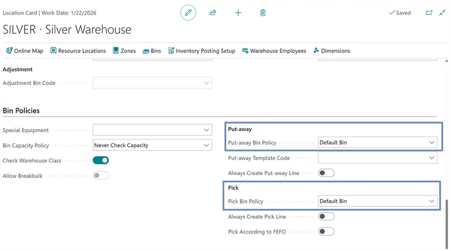The width and height of the screenshot is (451, 251).
Task: Click the Special Equipment label
Action: [25, 130]
